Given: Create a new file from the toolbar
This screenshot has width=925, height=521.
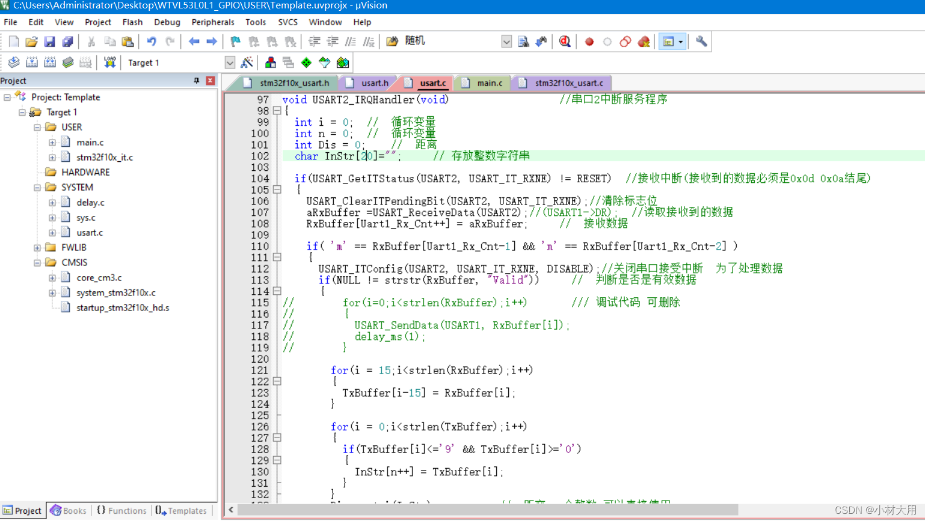Looking at the screenshot, I should (13, 42).
